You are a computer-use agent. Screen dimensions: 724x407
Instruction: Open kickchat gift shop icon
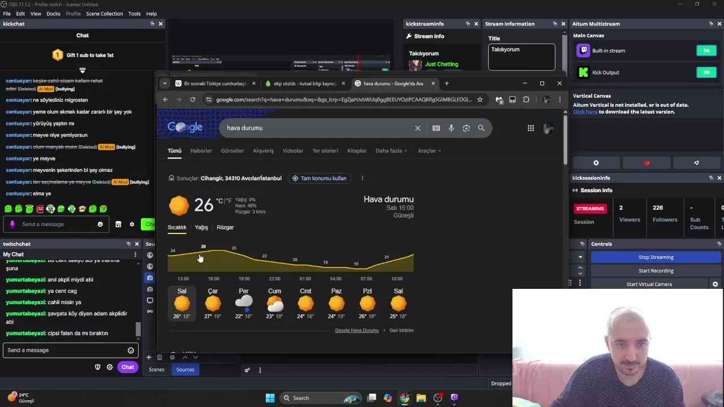pyautogui.click(x=118, y=224)
